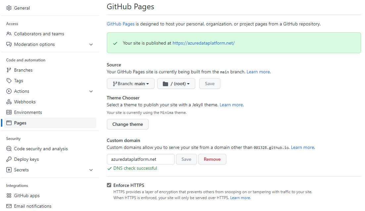Open the published site azuredataplatform.net link
Image resolution: width=365 pixels, height=211 pixels.
[x=204, y=43]
